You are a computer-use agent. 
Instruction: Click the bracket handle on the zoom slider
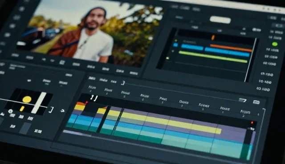click(123, 83)
